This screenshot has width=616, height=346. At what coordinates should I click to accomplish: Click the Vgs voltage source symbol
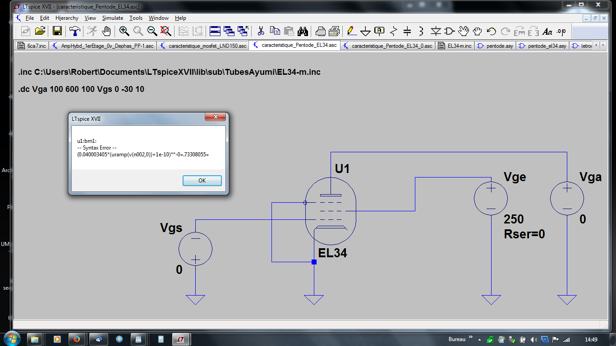(195, 248)
